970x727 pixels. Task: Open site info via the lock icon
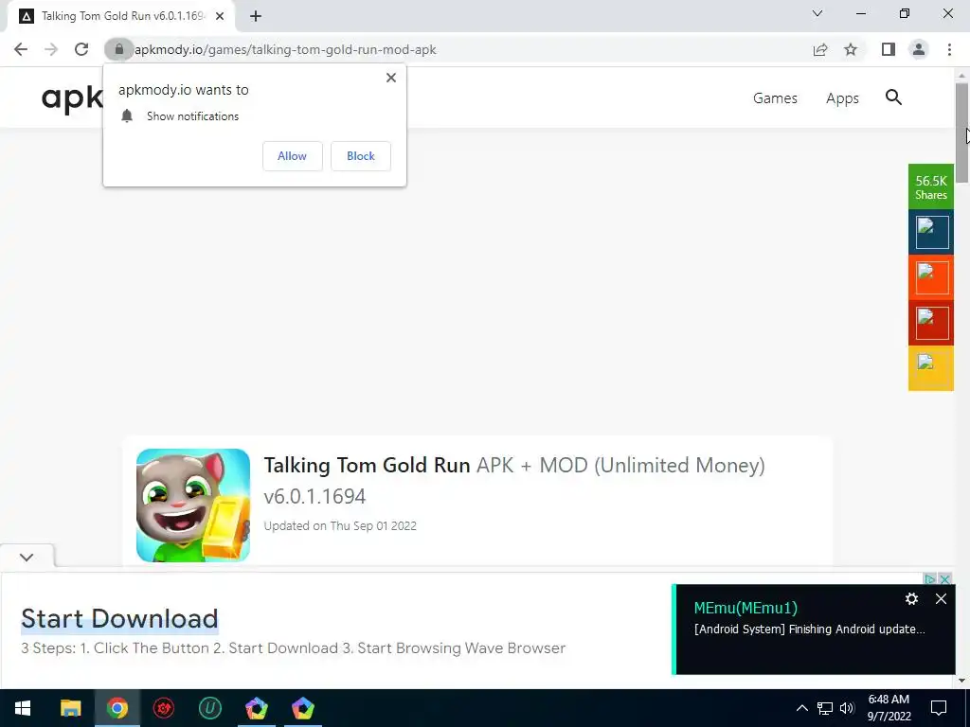point(118,49)
